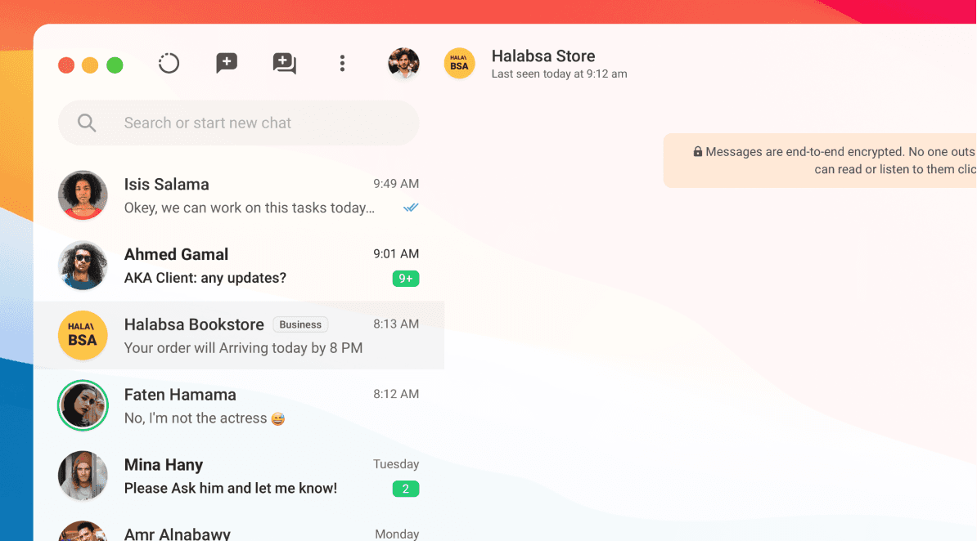977x541 pixels.
Task: Open the Status circle icon
Action: coord(169,64)
